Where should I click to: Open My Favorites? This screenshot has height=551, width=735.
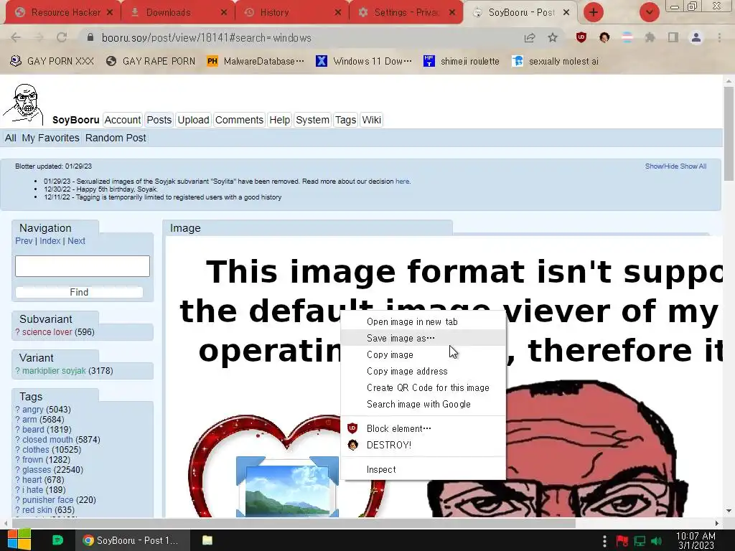point(50,138)
